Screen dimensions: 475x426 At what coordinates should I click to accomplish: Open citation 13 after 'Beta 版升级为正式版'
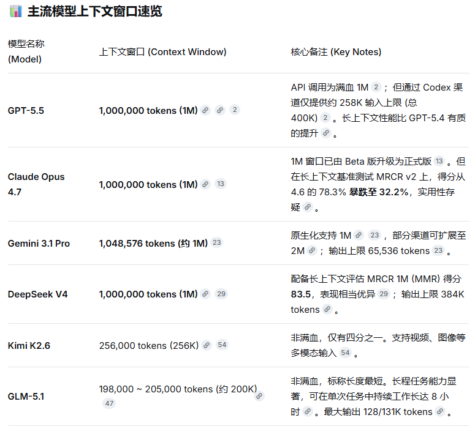coord(439,161)
